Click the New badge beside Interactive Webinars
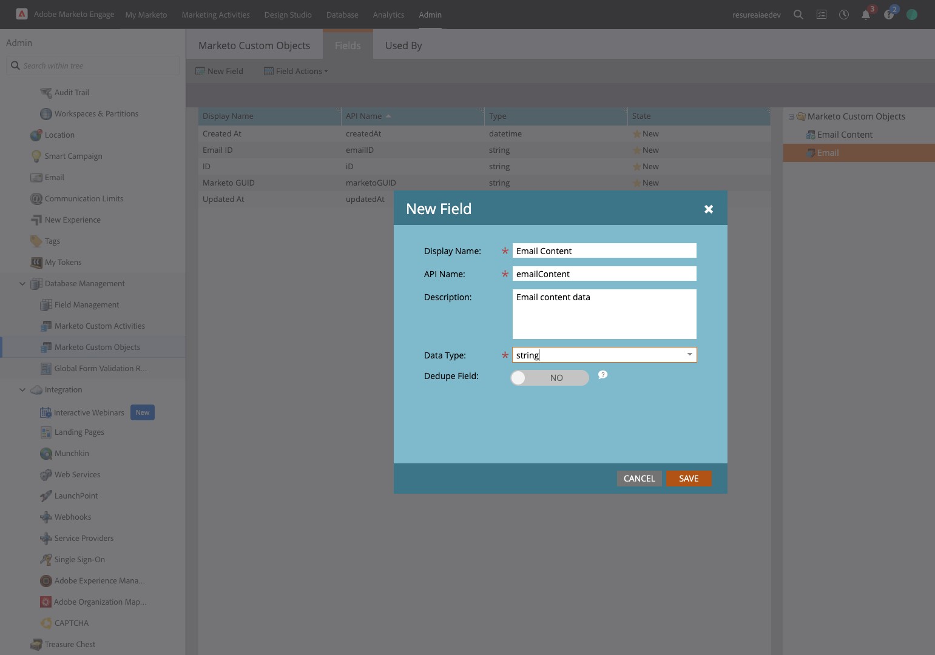The image size is (935, 655). (143, 412)
